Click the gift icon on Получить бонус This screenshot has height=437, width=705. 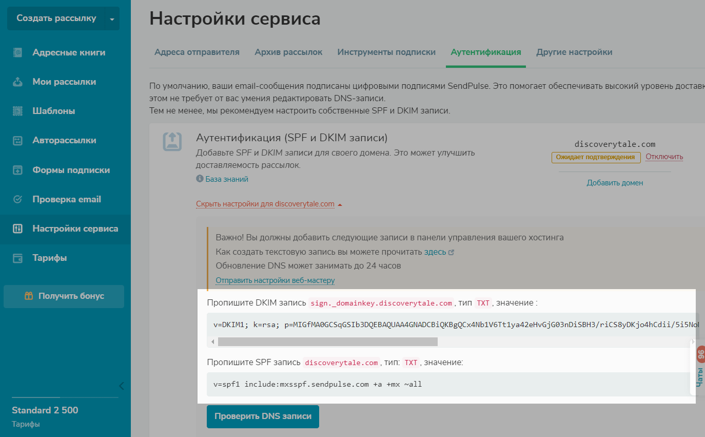pyautogui.click(x=29, y=296)
